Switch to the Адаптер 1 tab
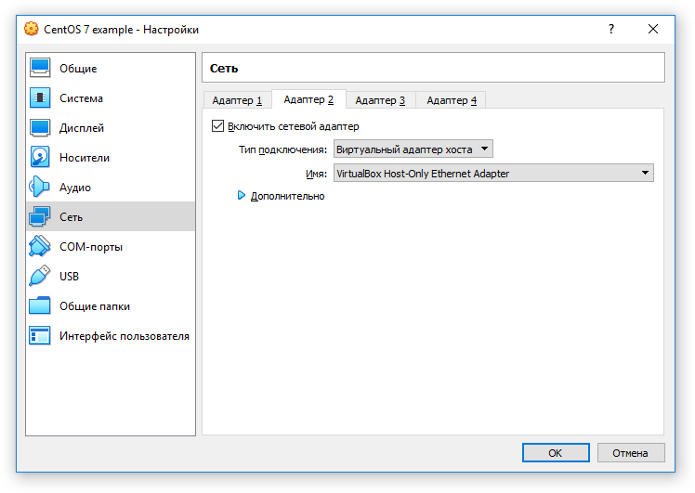The image size is (695, 493). pos(237,100)
